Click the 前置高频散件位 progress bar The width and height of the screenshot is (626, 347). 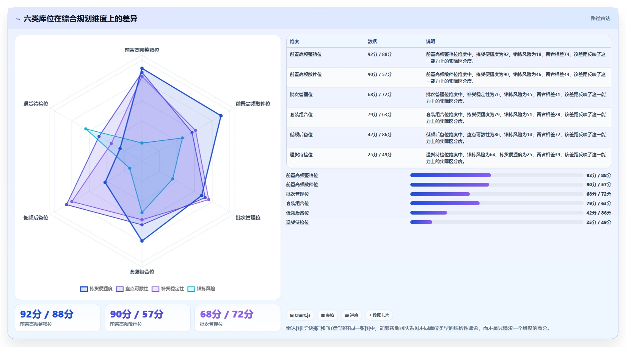click(x=497, y=185)
